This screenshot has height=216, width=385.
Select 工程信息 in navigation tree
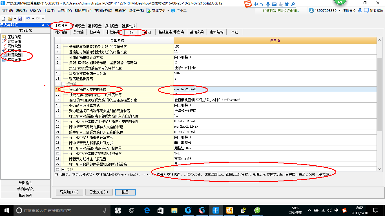(x=14, y=37)
